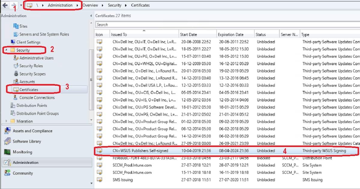Switch to the Community workspace
This screenshot has width=360, height=189.
coord(23,173)
